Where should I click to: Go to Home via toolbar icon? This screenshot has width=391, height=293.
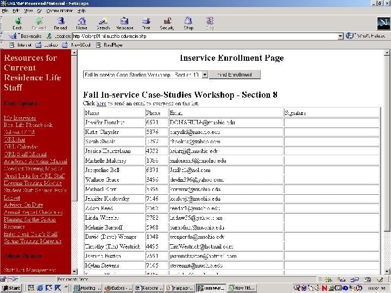(81, 22)
